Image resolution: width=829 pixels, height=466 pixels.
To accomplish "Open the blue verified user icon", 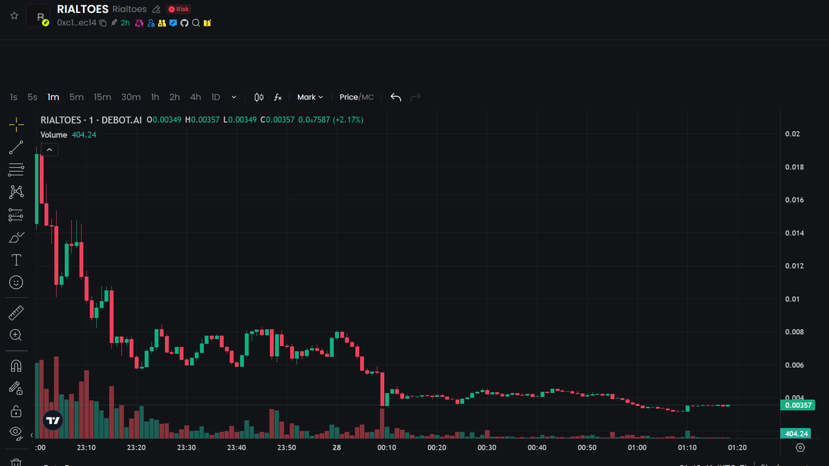I will (151, 23).
